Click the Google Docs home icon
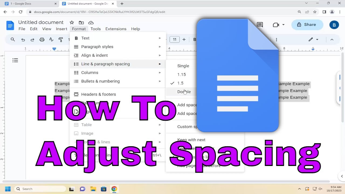This screenshot has width=345, height=194. (10, 26)
